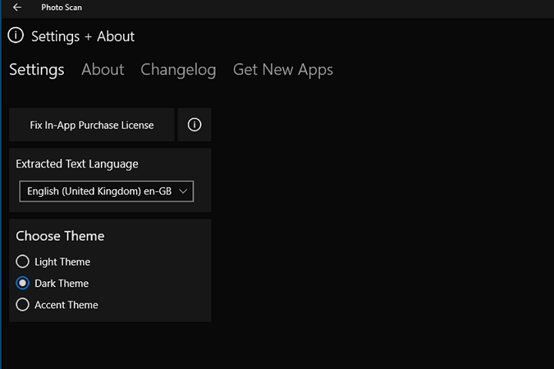Click the Choose Theme heading text
The height and width of the screenshot is (369, 554).
point(60,236)
